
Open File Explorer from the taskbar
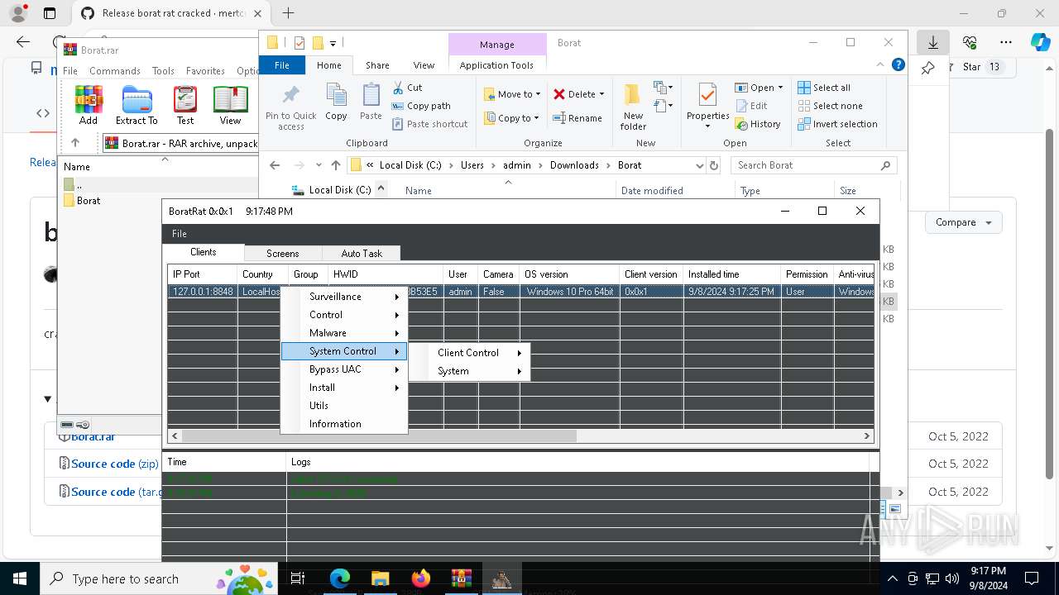tap(380, 578)
